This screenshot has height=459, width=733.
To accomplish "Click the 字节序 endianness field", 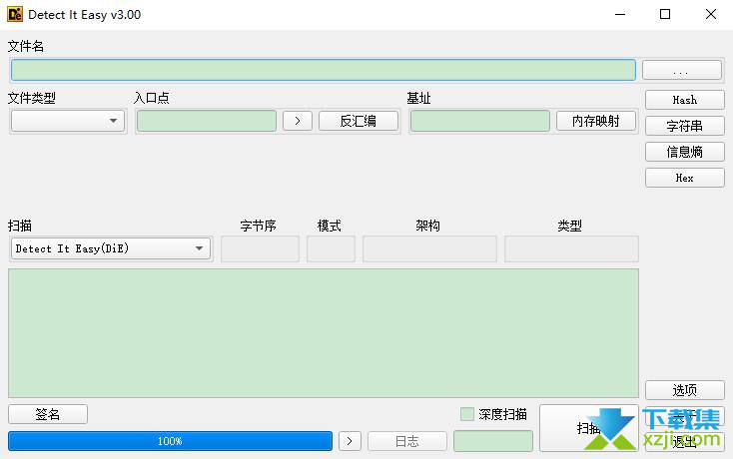I will [x=260, y=248].
